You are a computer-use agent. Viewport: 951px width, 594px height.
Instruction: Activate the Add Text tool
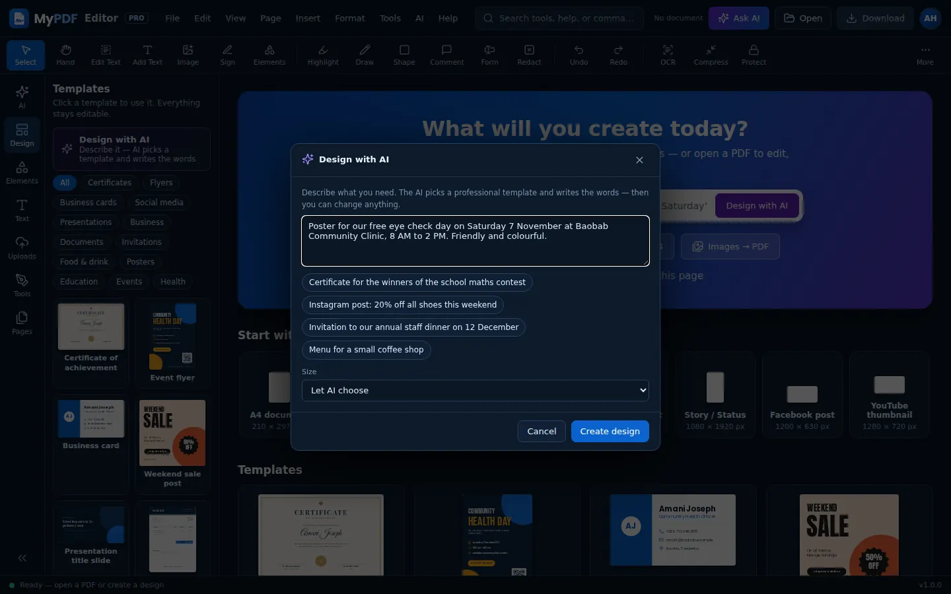pos(147,55)
